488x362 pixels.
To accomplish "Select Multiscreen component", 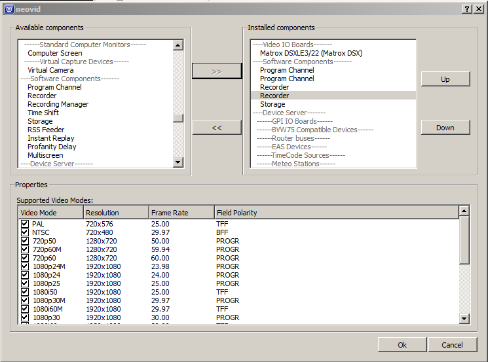I will point(45,155).
